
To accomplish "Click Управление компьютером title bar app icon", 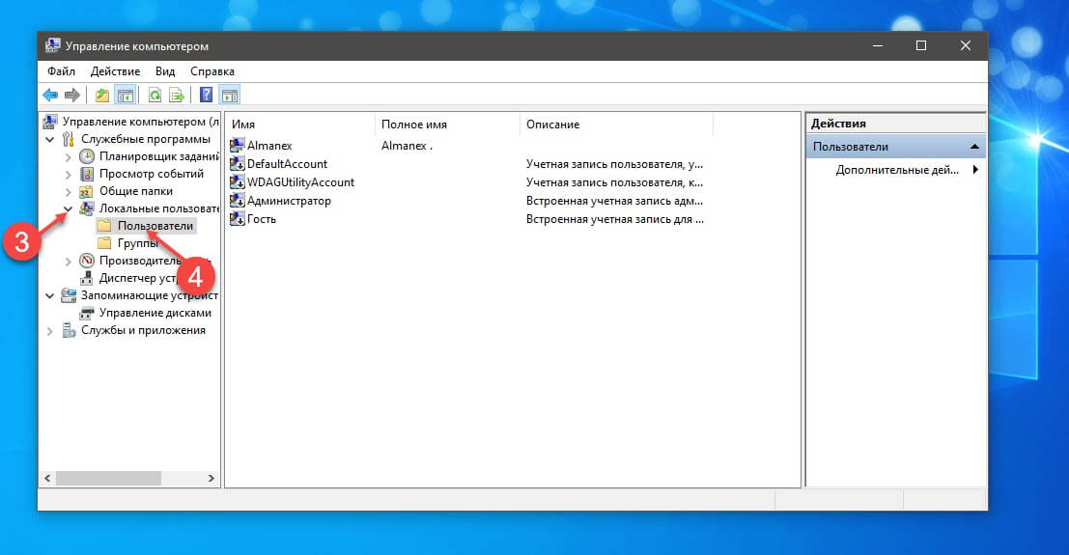I will click(52, 45).
